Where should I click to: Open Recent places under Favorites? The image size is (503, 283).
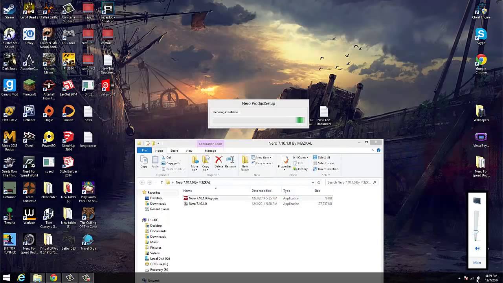pyautogui.click(x=157, y=209)
